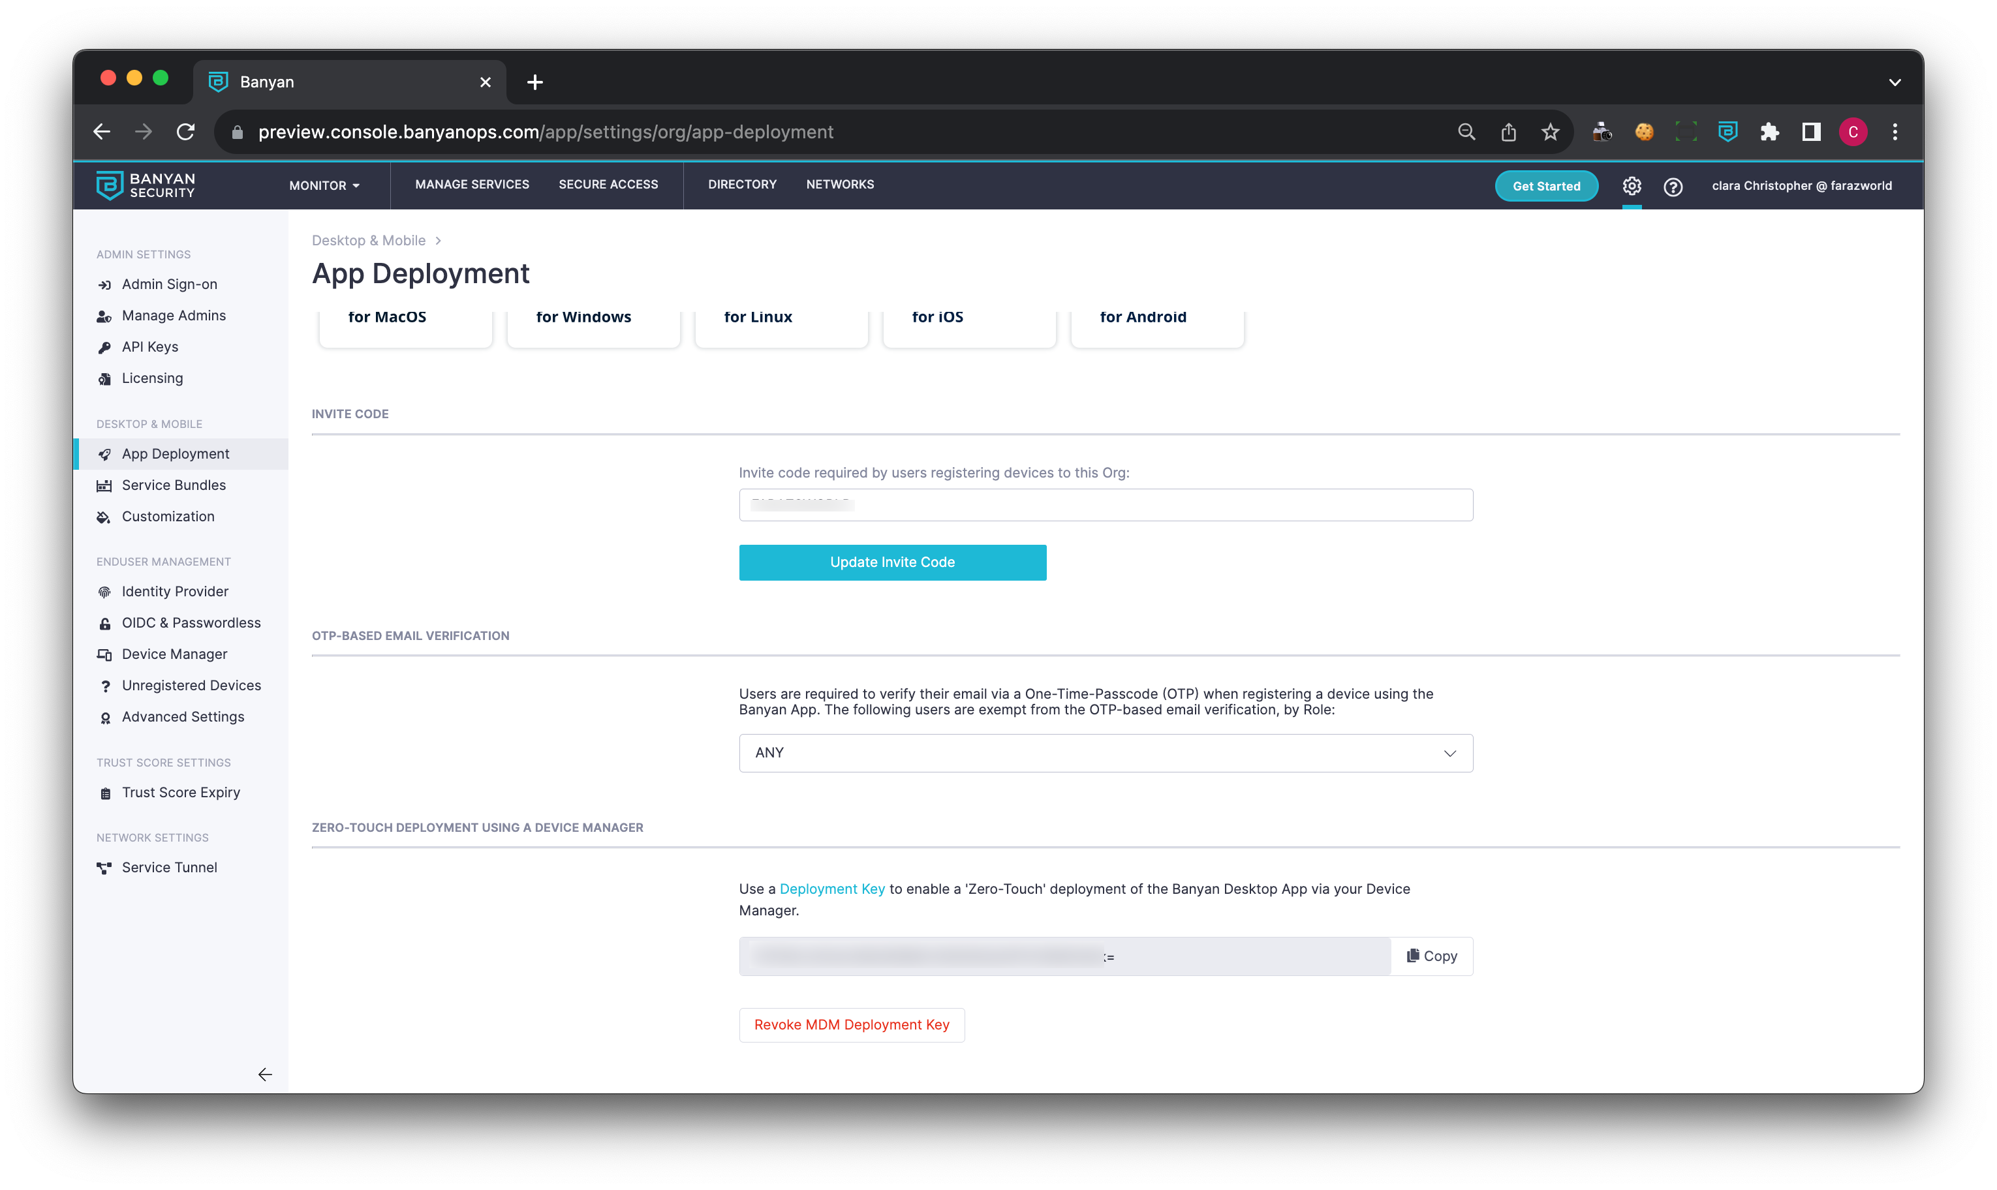Follow the Deployment Key link
The height and width of the screenshot is (1190, 1997).
pyautogui.click(x=831, y=889)
